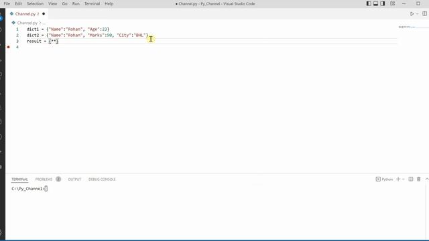Click the unsaved dot on Channel.py tab
429x241 pixels.
coord(44,13)
